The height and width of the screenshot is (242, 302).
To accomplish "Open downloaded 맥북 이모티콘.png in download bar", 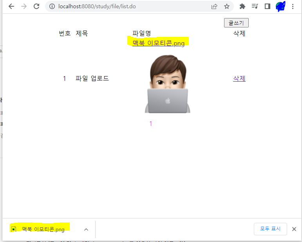I will pos(43,229).
